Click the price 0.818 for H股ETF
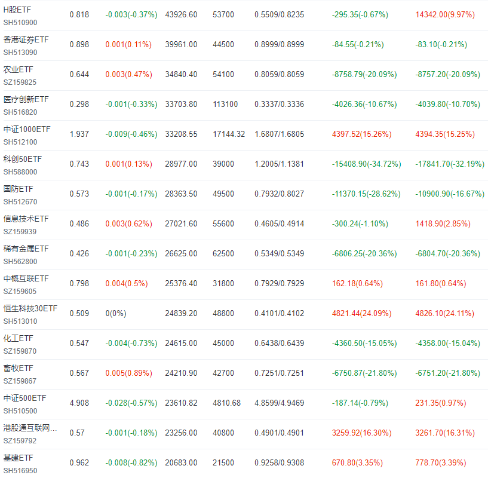 pyautogui.click(x=79, y=14)
